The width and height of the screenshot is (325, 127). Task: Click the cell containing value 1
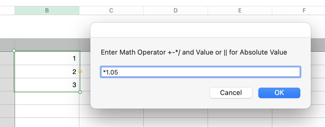tap(47, 58)
